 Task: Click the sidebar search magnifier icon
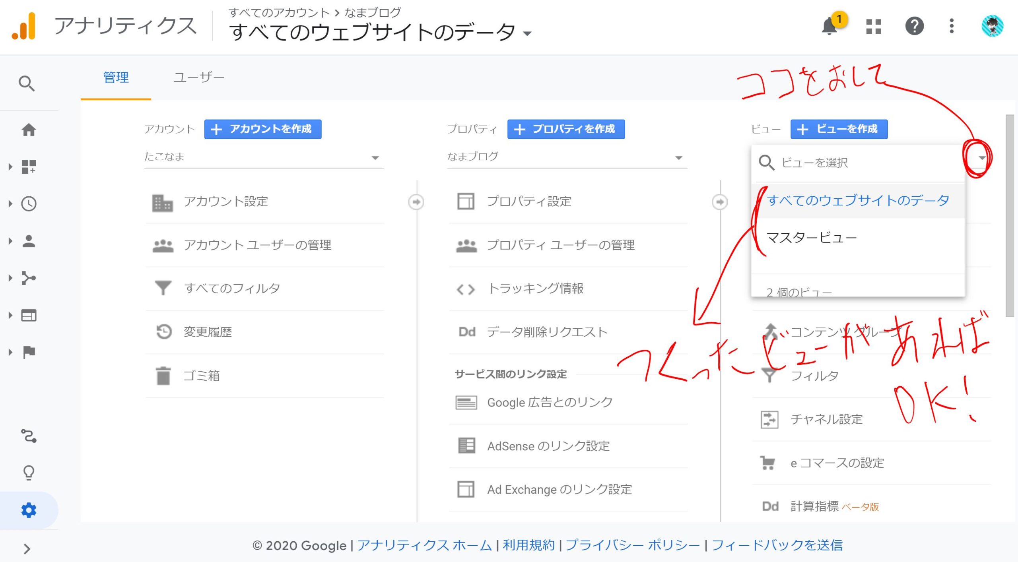point(27,83)
